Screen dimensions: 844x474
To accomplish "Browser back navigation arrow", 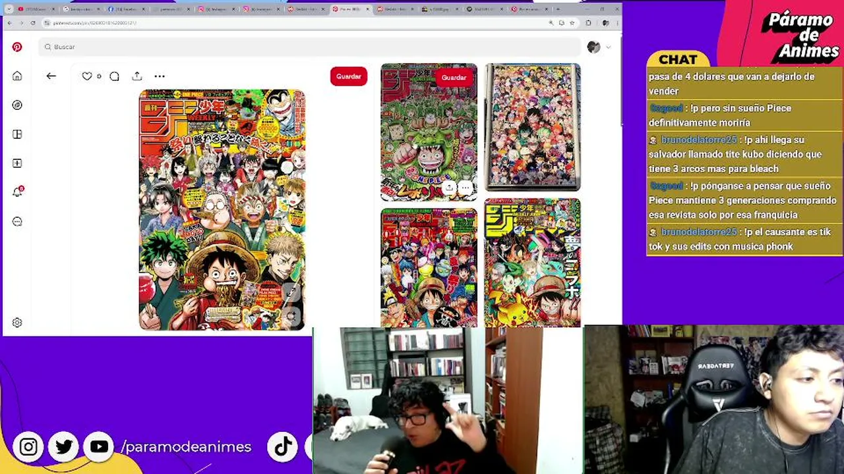I will (x=9, y=23).
